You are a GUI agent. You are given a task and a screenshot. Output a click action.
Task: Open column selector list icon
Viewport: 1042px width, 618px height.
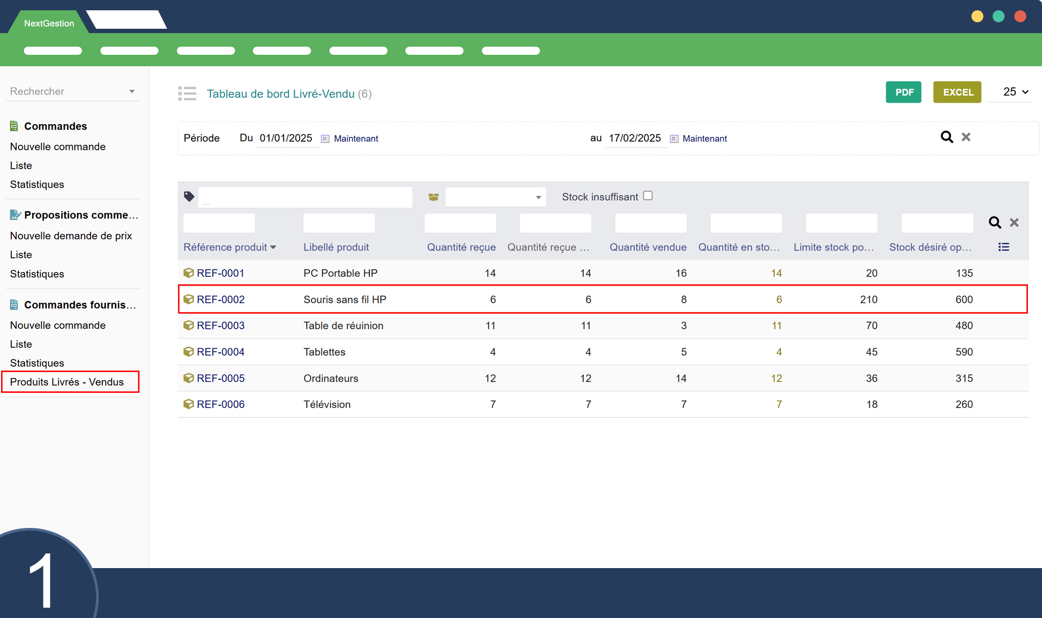[1003, 247]
